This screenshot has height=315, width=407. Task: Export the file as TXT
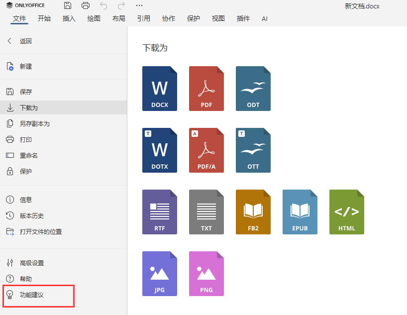206,212
